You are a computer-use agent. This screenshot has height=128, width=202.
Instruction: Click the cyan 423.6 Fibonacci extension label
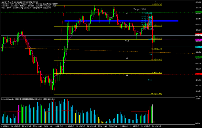point(150,80)
